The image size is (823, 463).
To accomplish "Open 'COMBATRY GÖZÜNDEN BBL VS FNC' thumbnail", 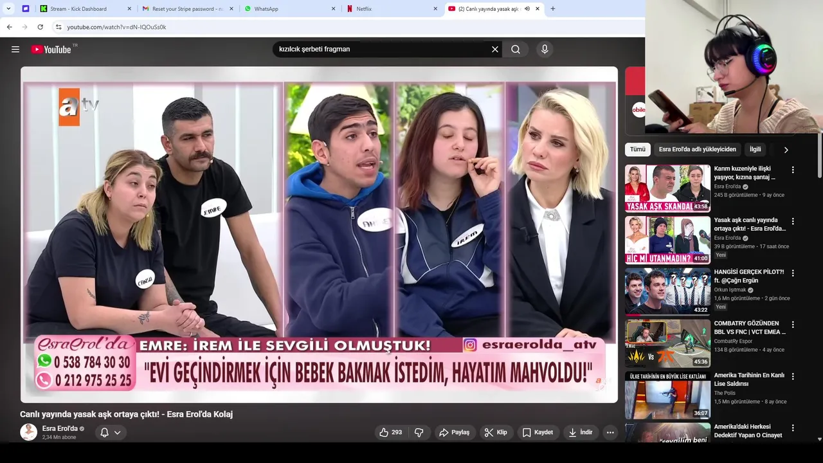I will tap(667, 343).
